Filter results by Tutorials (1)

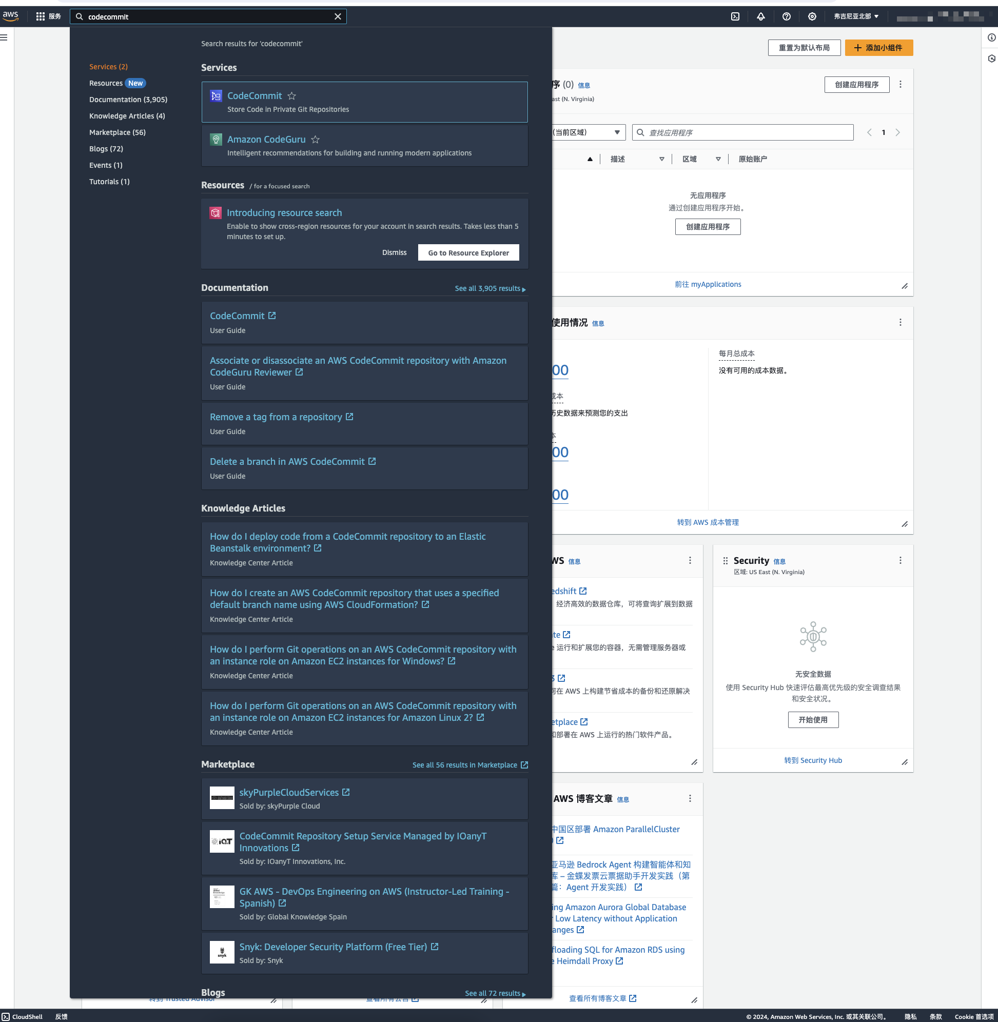point(109,181)
